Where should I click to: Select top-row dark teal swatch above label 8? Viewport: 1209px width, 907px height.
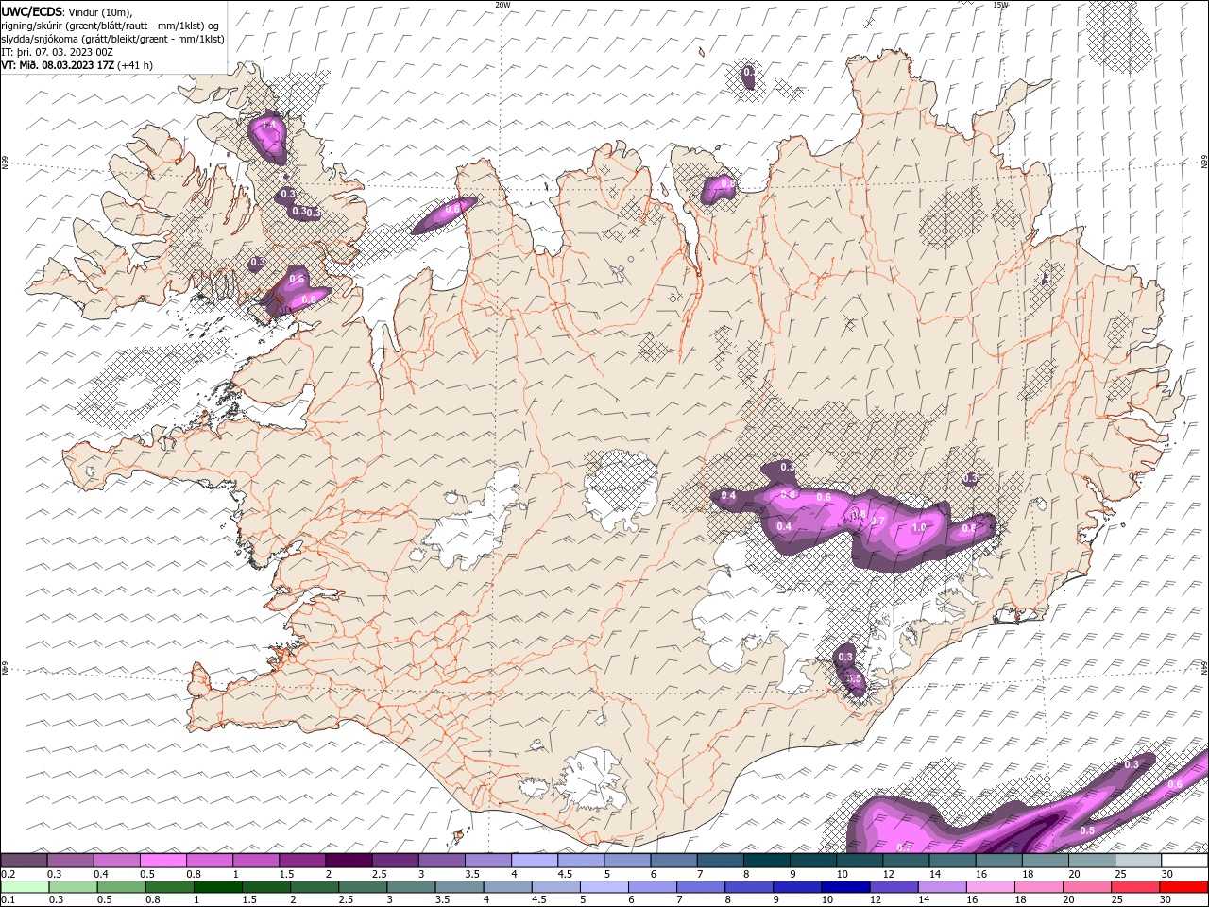tap(766, 860)
